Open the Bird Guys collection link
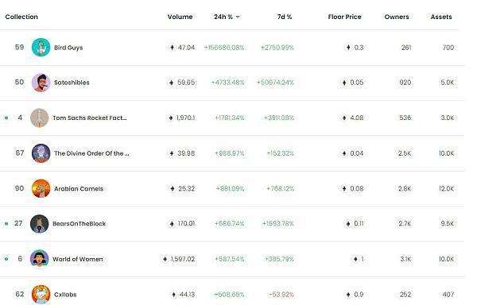This screenshot has width=477, height=305. [x=68, y=48]
